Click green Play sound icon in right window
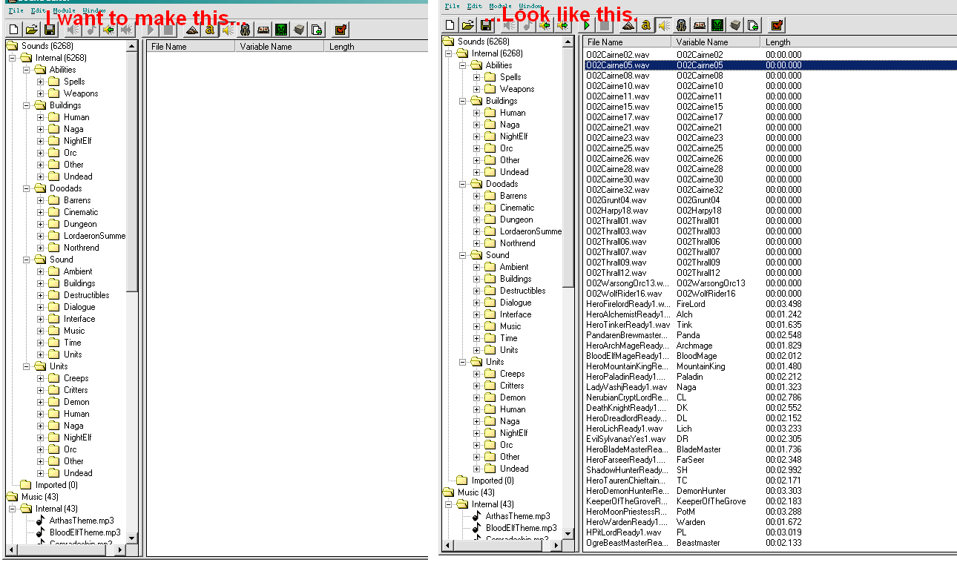Screen dimensions: 957x571 coord(587,25)
